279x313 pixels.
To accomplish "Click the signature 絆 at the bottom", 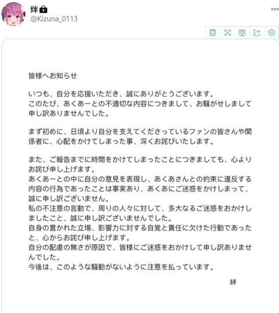I will (233, 282).
